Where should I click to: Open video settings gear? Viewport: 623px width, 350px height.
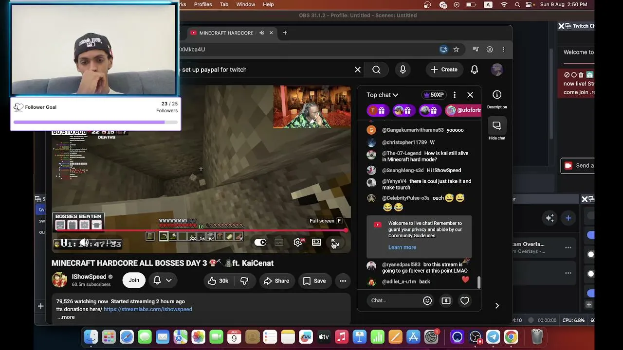click(298, 242)
